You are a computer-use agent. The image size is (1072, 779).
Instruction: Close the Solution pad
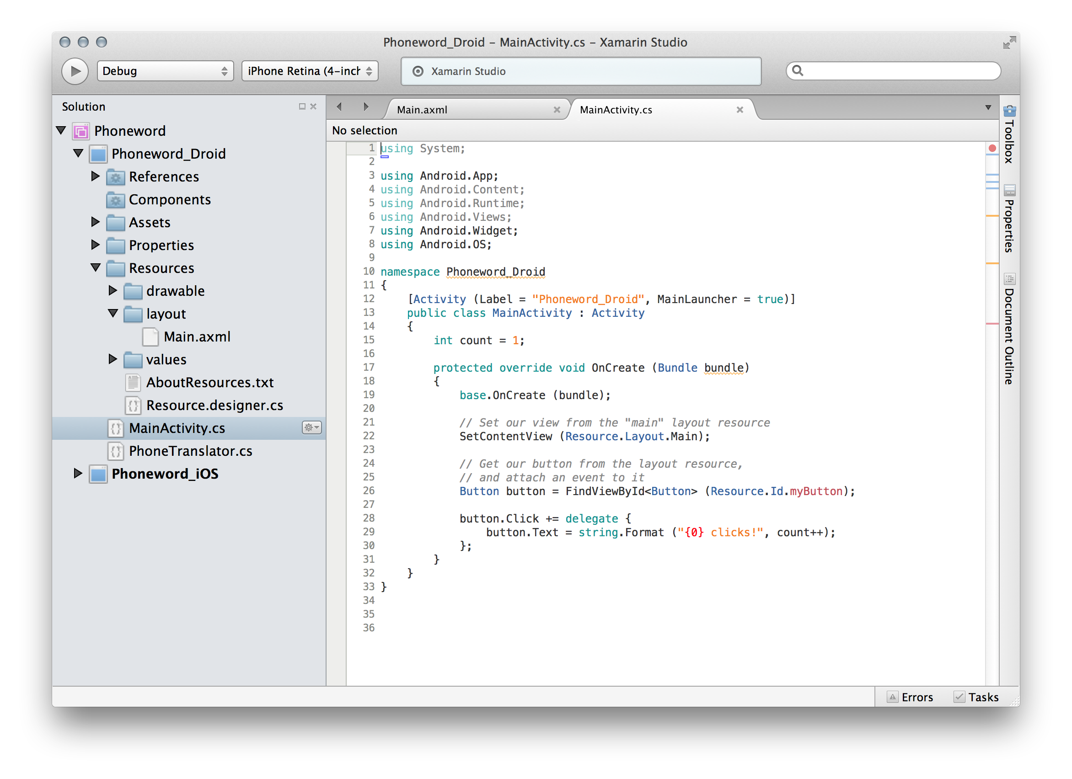point(313,107)
